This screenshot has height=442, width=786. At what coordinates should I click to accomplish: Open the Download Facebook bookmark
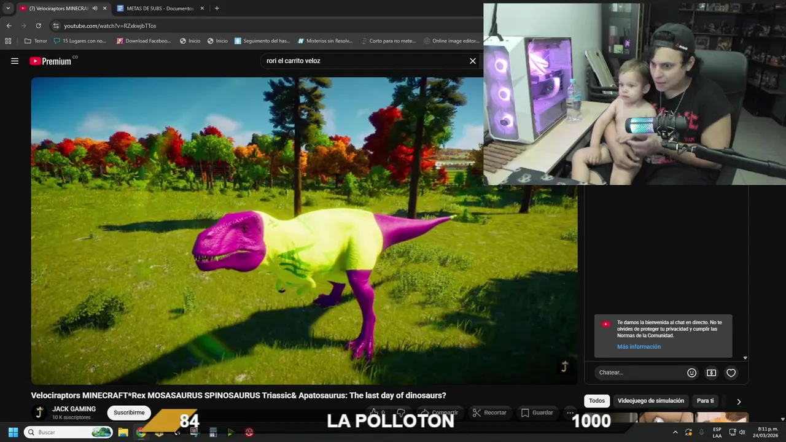point(144,41)
